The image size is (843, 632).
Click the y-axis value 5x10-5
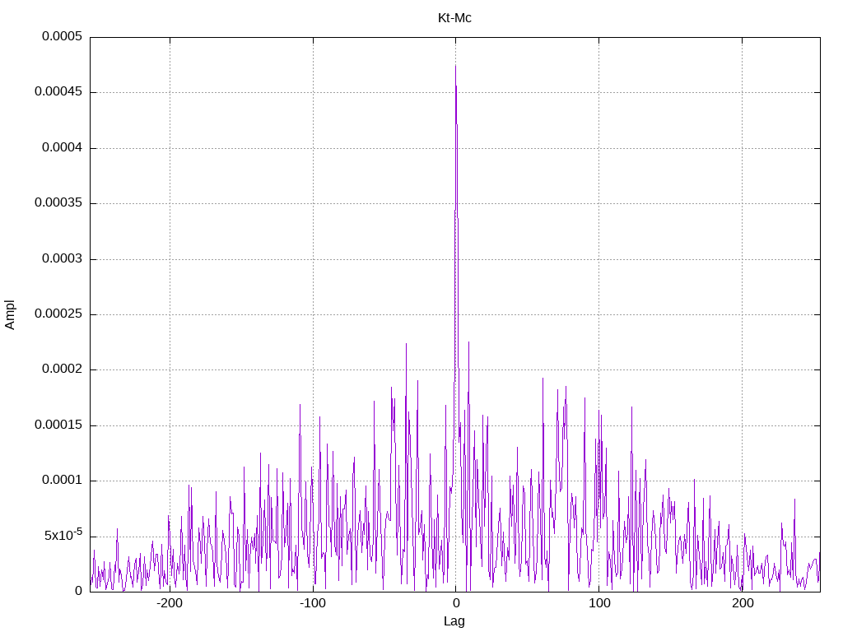(63, 535)
